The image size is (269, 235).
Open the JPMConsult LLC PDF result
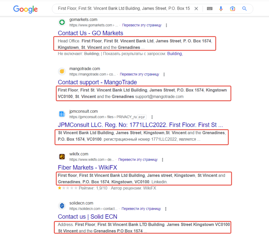(x=140, y=124)
